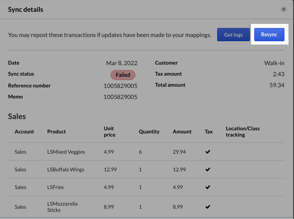Click the Failed sync status badge
This screenshot has height=219, width=294.
point(123,75)
